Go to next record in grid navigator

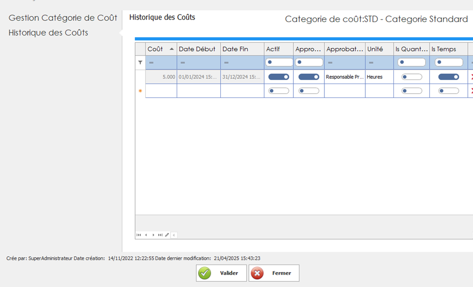coord(153,234)
